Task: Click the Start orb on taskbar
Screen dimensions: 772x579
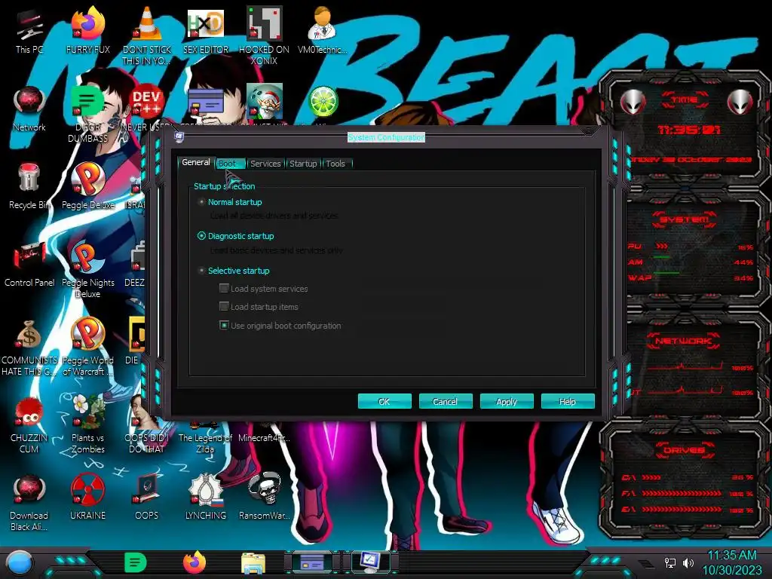Action: pyautogui.click(x=20, y=563)
